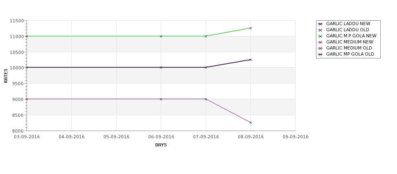Click the 09-09-2016 date axis label

(x=296, y=137)
